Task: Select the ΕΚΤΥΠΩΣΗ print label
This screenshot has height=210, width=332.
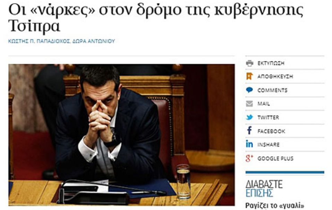Action: [x=271, y=63]
